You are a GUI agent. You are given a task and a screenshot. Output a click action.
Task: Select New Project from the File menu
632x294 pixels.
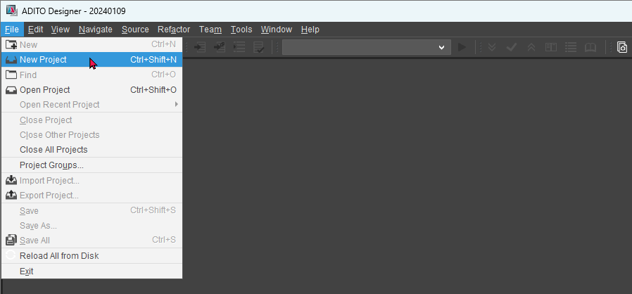click(x=44, y=60)
